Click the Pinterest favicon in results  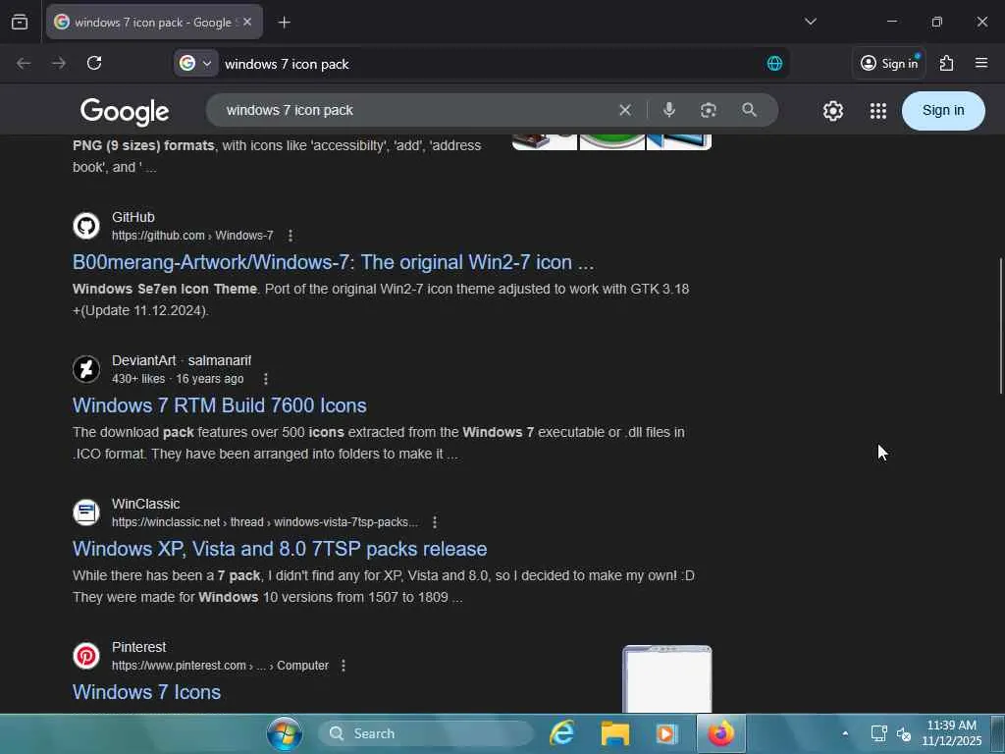pyautogui.click(x=86, y=656)
